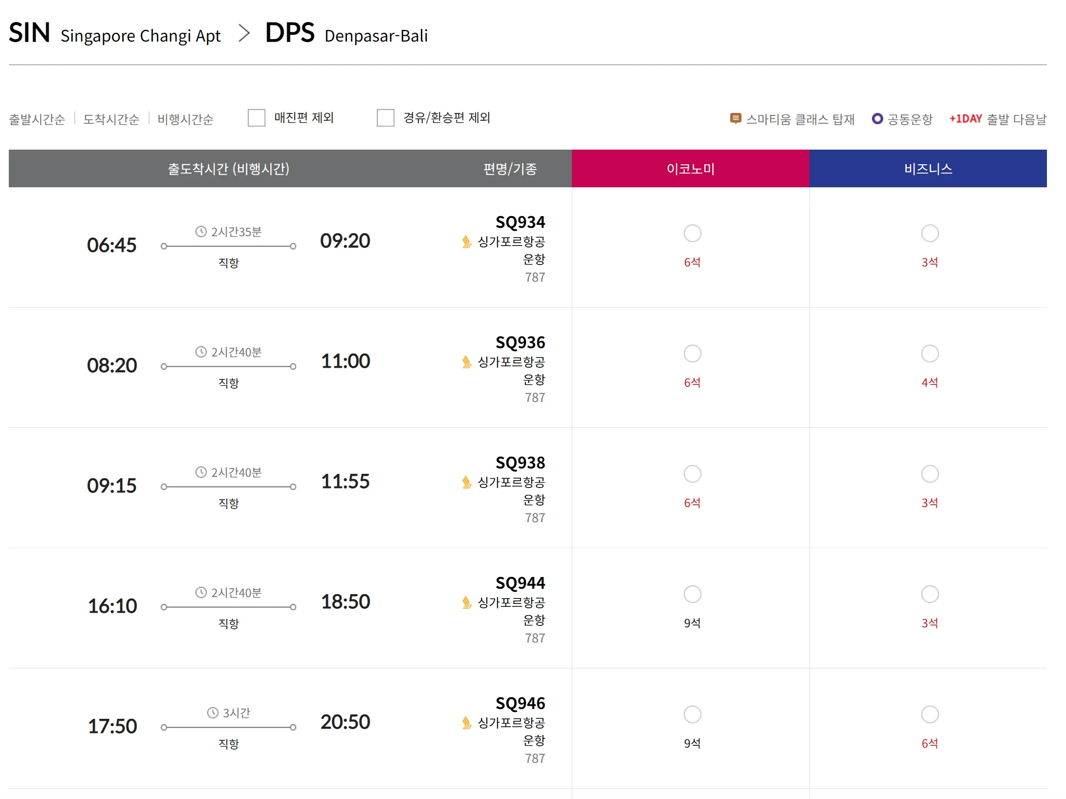
Task: Check the 경유/환승편 제외 box
Action: point(385,118)
